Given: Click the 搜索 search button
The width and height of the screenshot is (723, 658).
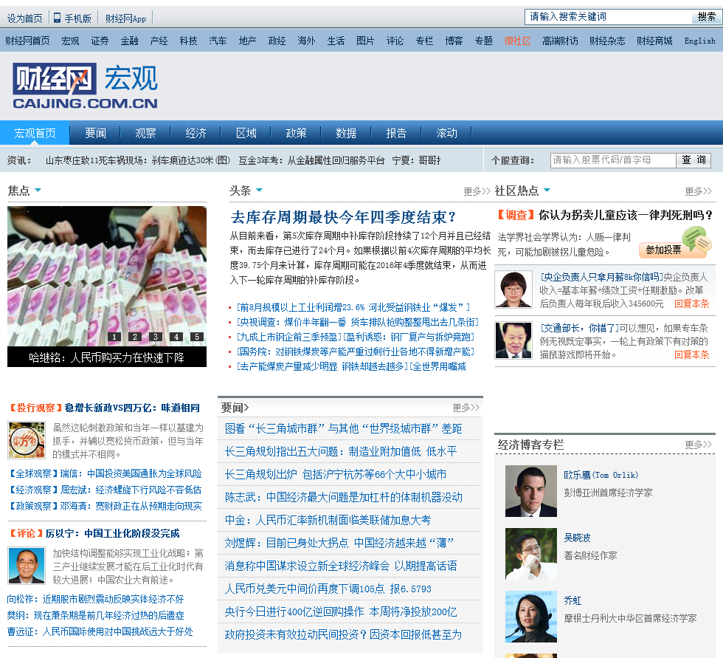Looking at the screenshot, I should pyautogui.click(x=706, y=17).
